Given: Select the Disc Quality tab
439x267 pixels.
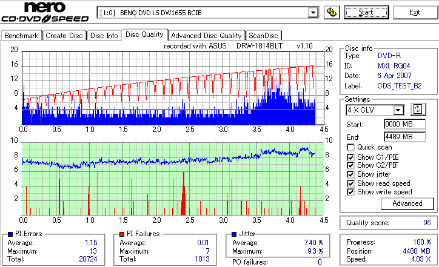Looking at the screenshot, I should (144, 35).
